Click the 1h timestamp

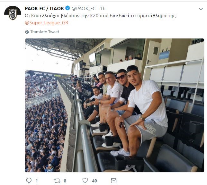pos(103,8)
